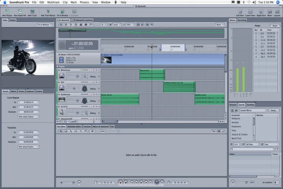Open the Mixer toolbar icon

tap(270, 12)
